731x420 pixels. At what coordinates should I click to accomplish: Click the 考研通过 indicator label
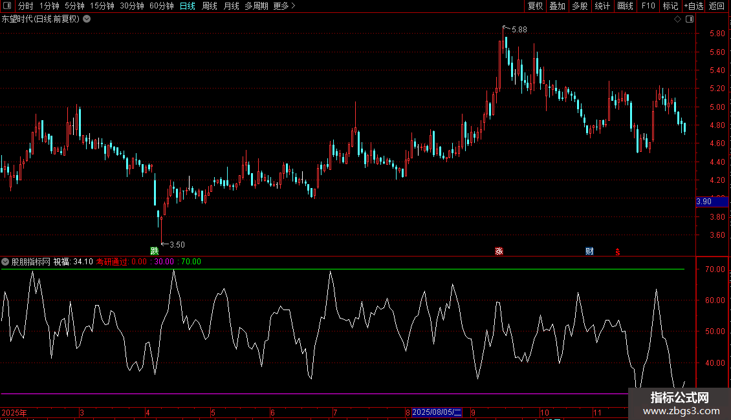pyautogui.click(x=113, y=262)
